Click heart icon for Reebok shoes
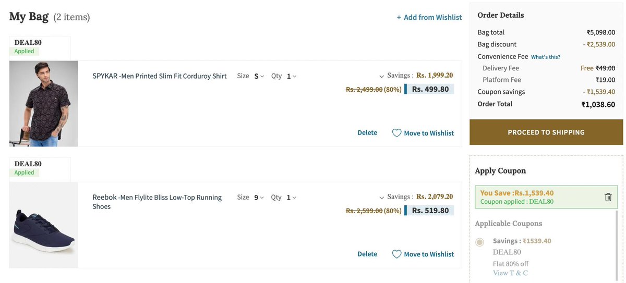 point(397,254)
